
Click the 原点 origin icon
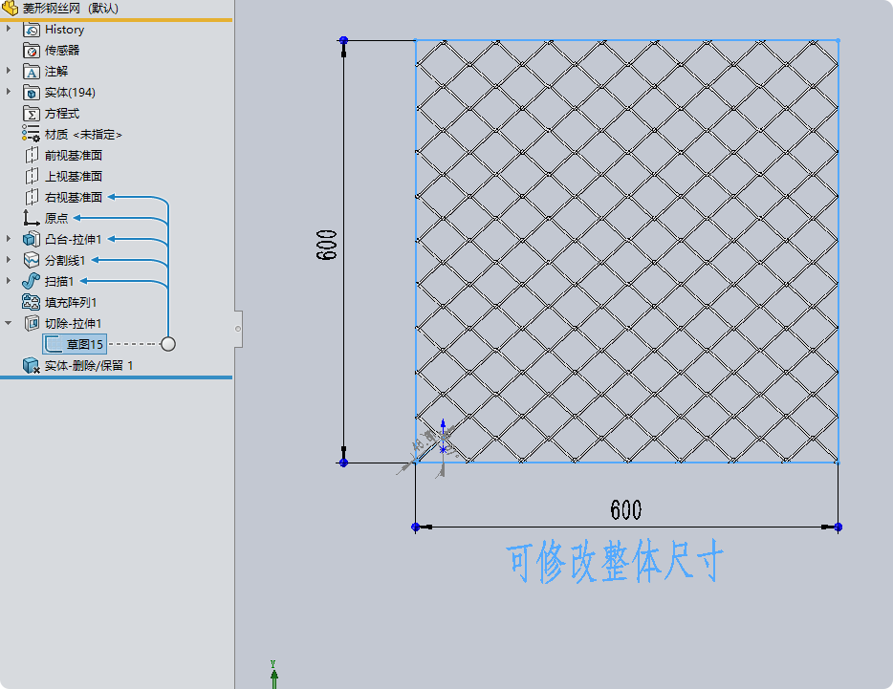31,218
